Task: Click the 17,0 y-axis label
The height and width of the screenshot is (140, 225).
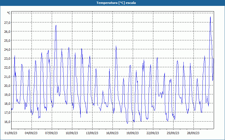Action: [7, 113]
